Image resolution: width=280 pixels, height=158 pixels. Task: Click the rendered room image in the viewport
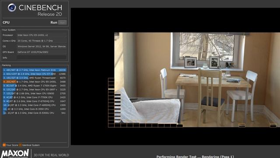click(x=197, y=80)
